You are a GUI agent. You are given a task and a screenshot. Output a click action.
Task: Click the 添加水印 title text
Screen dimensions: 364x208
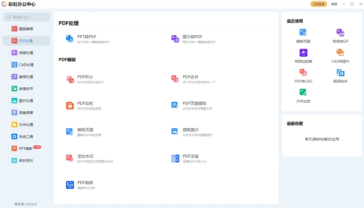click(x=85, y=156)
